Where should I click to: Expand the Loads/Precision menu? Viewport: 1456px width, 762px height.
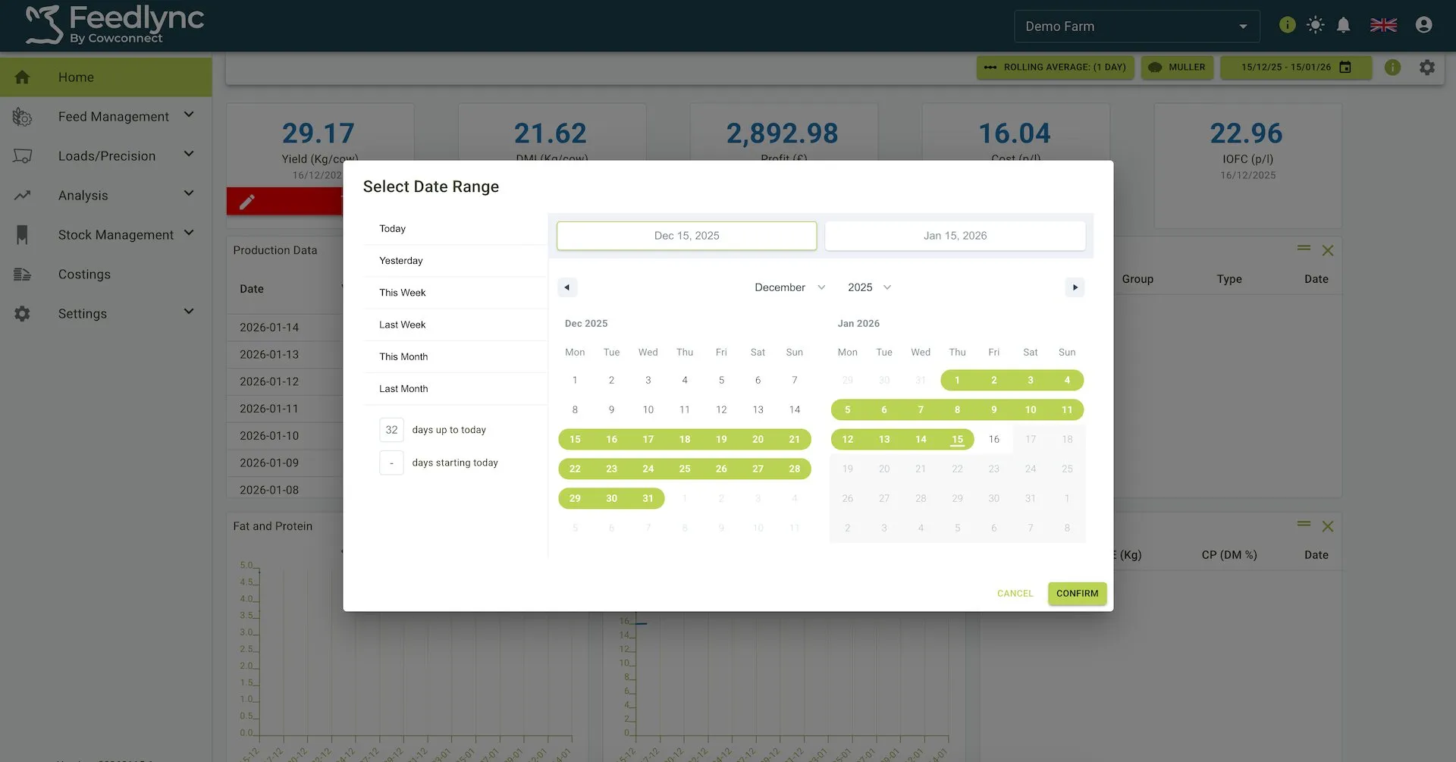tap(189, 155)
